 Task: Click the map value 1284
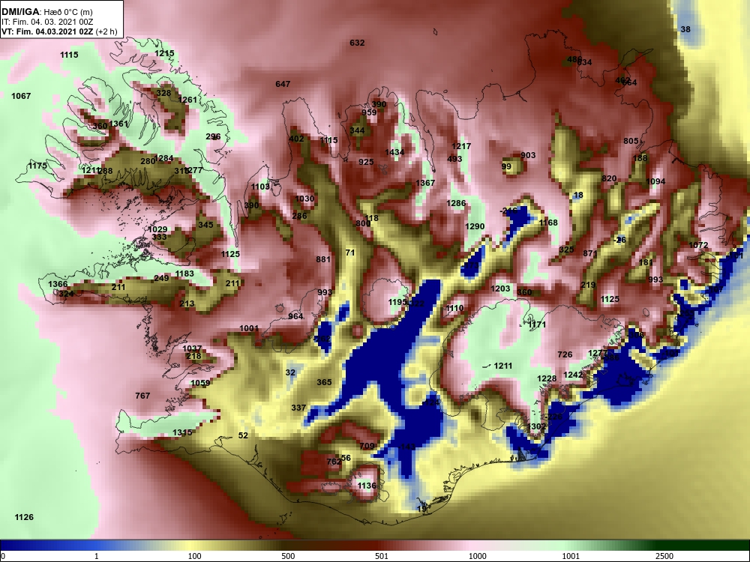click(164, 158)
